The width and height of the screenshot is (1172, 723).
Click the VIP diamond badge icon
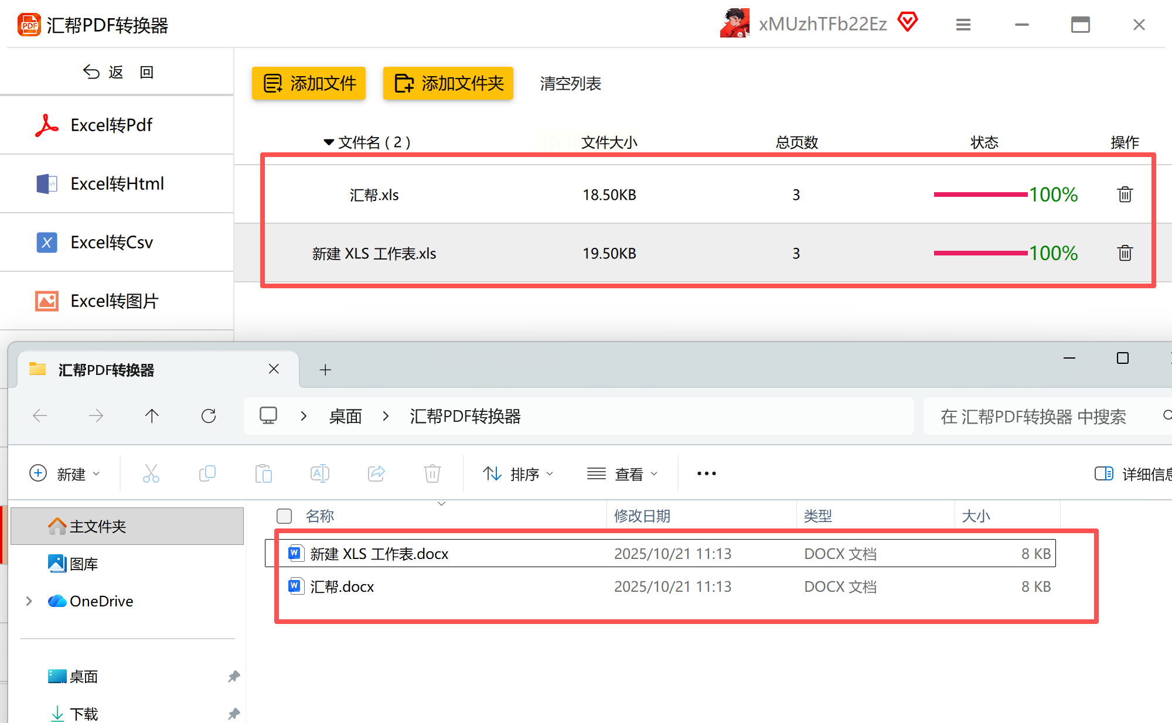click(907, 23)
